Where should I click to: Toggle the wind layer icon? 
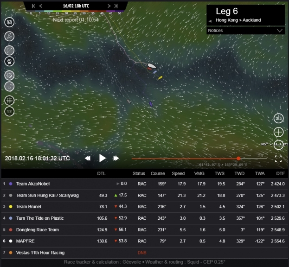(x=9, y=87)
